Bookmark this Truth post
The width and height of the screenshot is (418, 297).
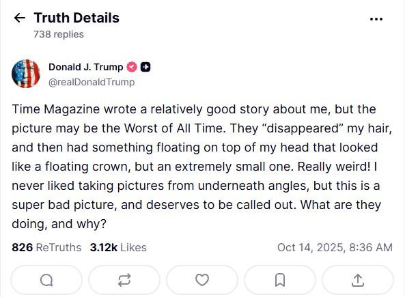280,280
